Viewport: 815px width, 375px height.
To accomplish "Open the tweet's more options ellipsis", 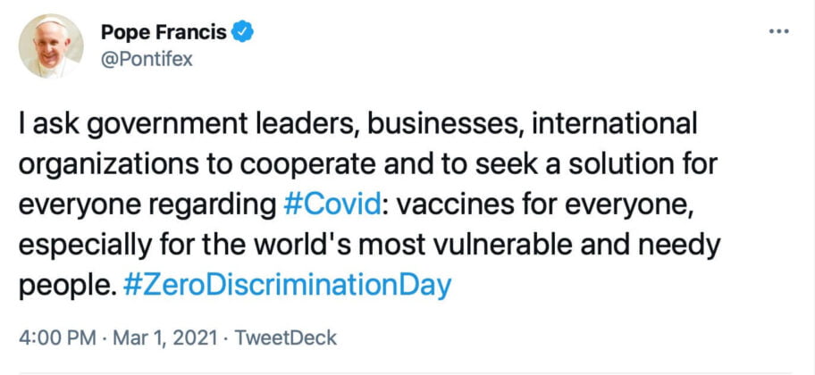I will point(778,32).
